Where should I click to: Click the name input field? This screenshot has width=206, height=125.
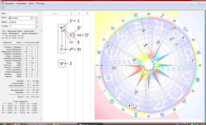pos(23,14)
